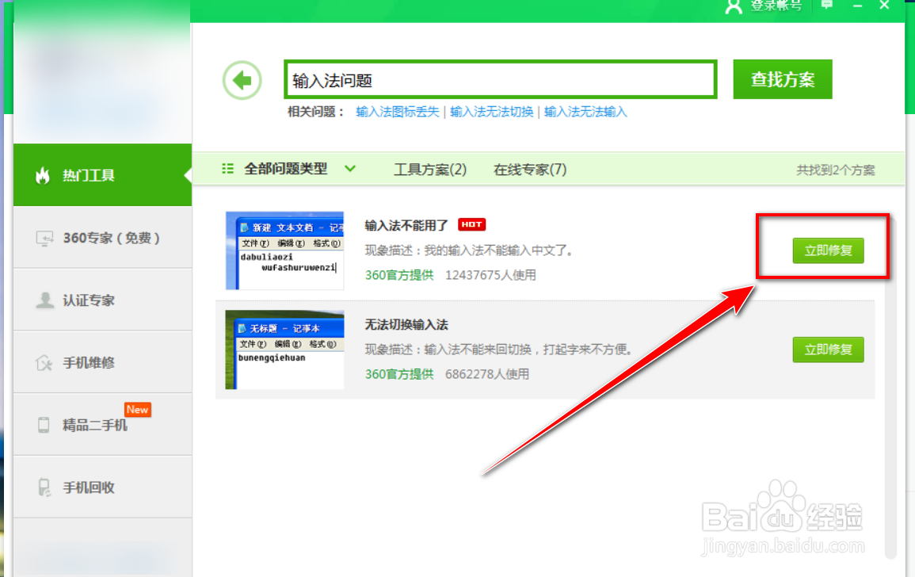Screen dimensions: 915x577
Task: Click the user avatar icon in title bar
Action: pyautogui.click(x=734, y=6)
